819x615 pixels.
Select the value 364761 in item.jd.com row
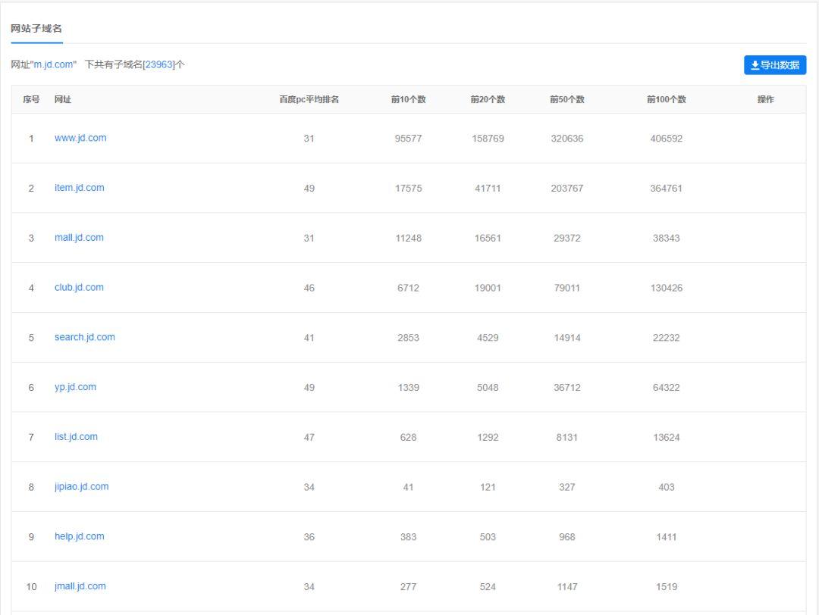(x=667, y=189)
